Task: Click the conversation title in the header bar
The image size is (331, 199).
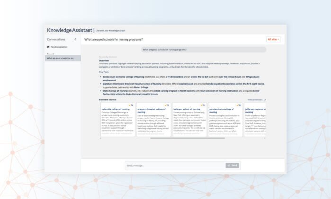Action: tap(113, 39)
